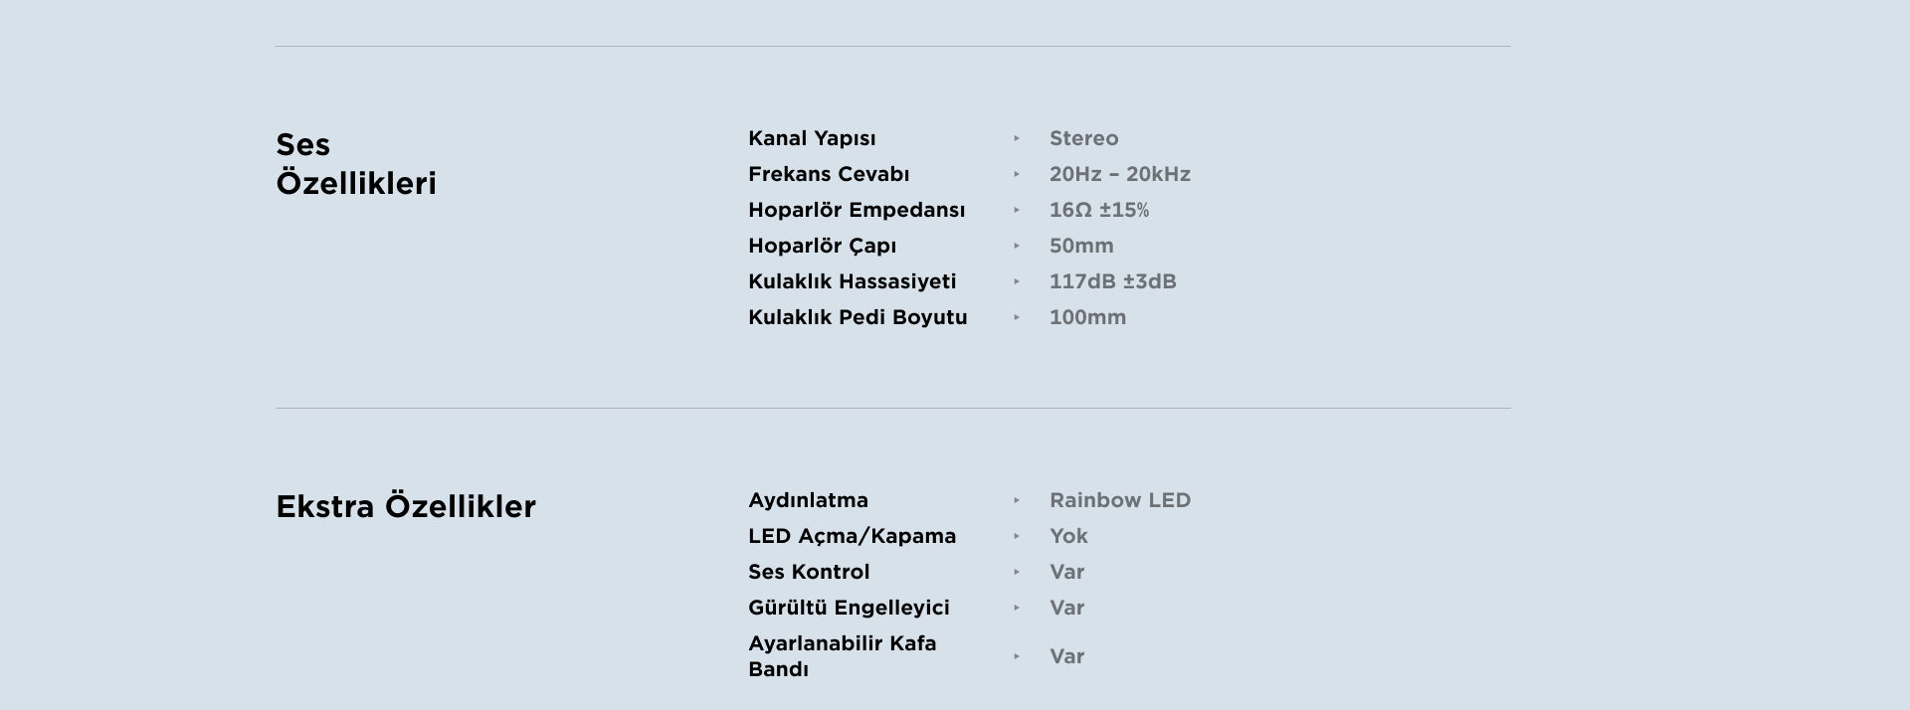Click the arrow next to Hoparlör Empedansı
Screen dimensions: 1910x710
point(1017,210)
